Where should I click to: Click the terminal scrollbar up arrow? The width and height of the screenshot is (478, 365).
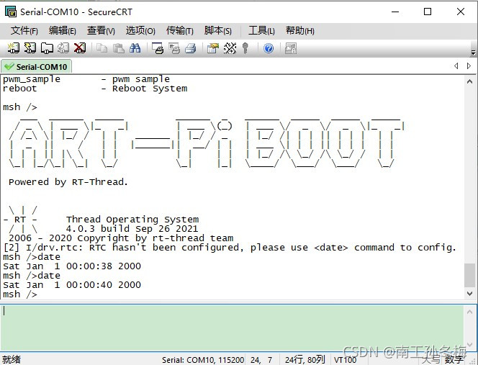(x=470, y=81)
